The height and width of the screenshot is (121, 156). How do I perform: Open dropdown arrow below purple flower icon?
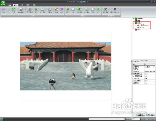(x=61, y=14)
